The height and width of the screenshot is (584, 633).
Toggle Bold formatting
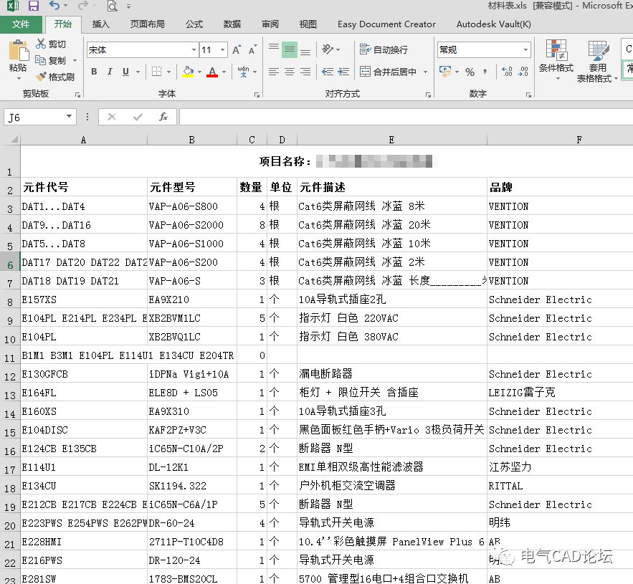(94, 72)
